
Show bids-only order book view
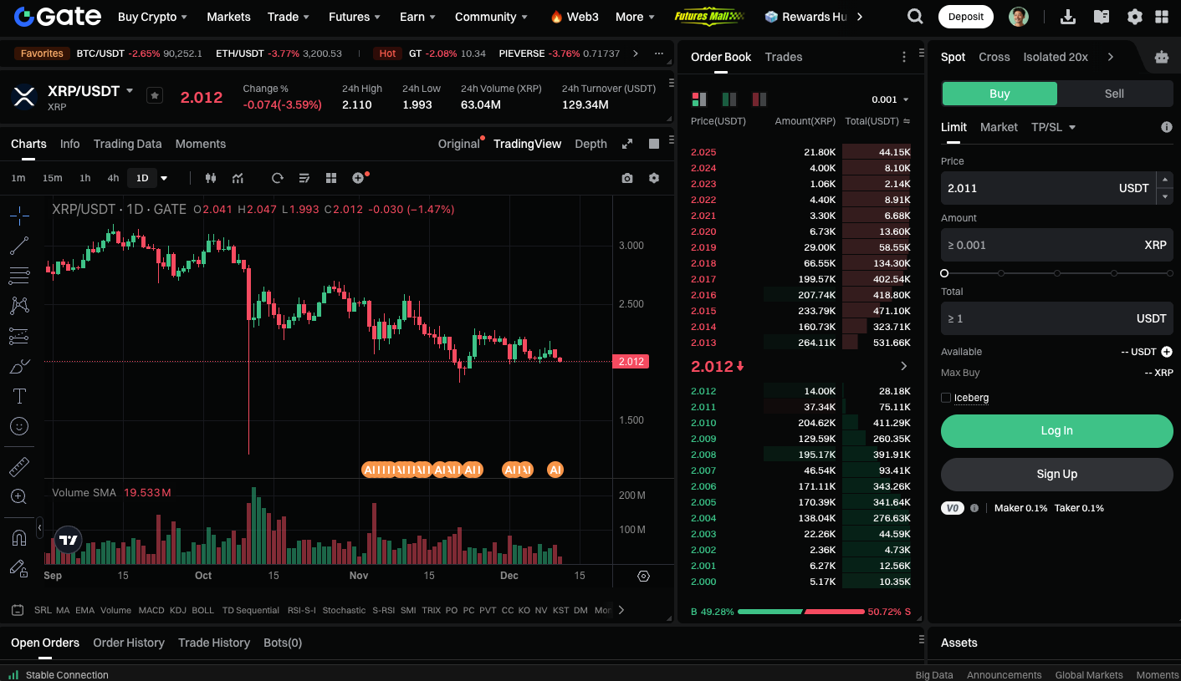729,99
